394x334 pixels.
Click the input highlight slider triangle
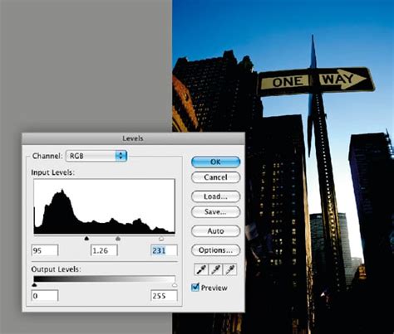pos(161,238)
